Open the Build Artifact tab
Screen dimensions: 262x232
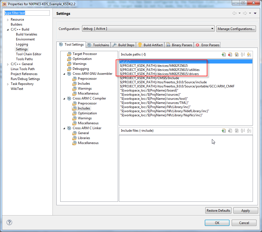click(x=150, y=45)
